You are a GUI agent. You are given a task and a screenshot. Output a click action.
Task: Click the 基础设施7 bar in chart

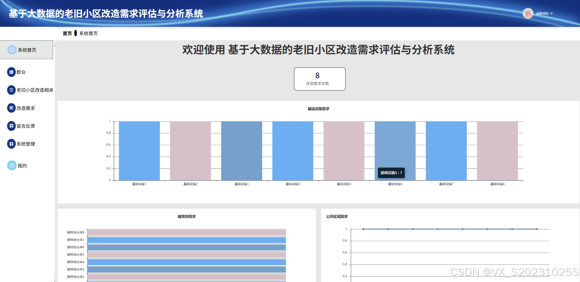(446, 151)
